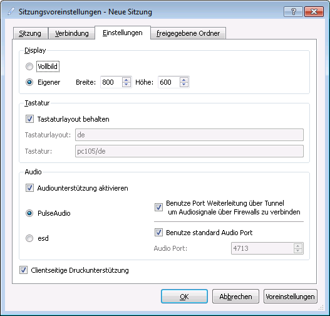Increase the Höhe height value
Screen dimensions: 330x316
184,80
